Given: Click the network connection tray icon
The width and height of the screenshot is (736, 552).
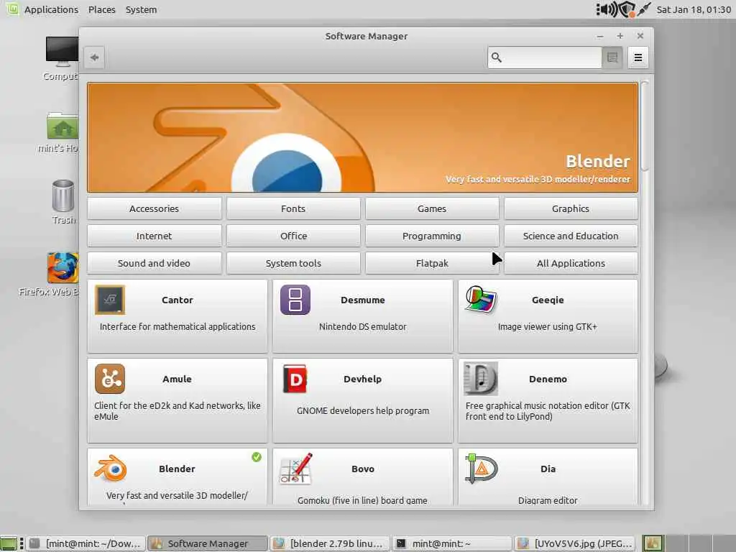Looking at the screenshot, I should point(645,9).
